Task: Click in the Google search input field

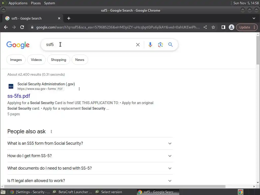Action: pyautogui.click(x=90, y=45)
